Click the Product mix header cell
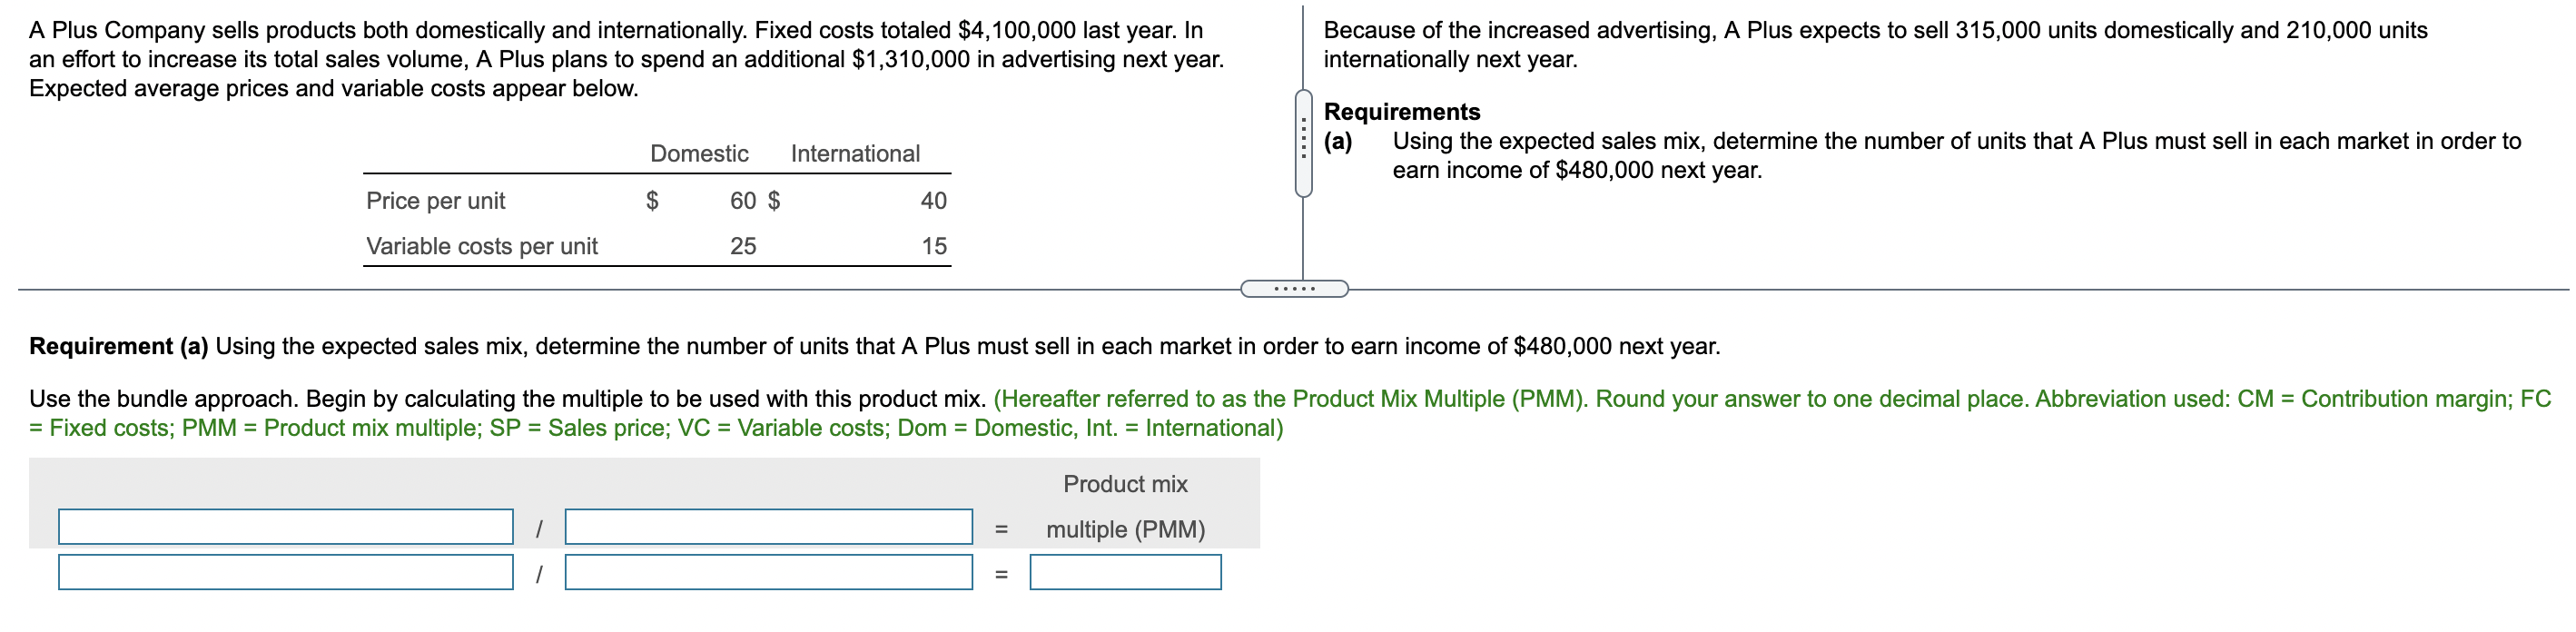2576x632 pixels. click(x=1126, y=484)
